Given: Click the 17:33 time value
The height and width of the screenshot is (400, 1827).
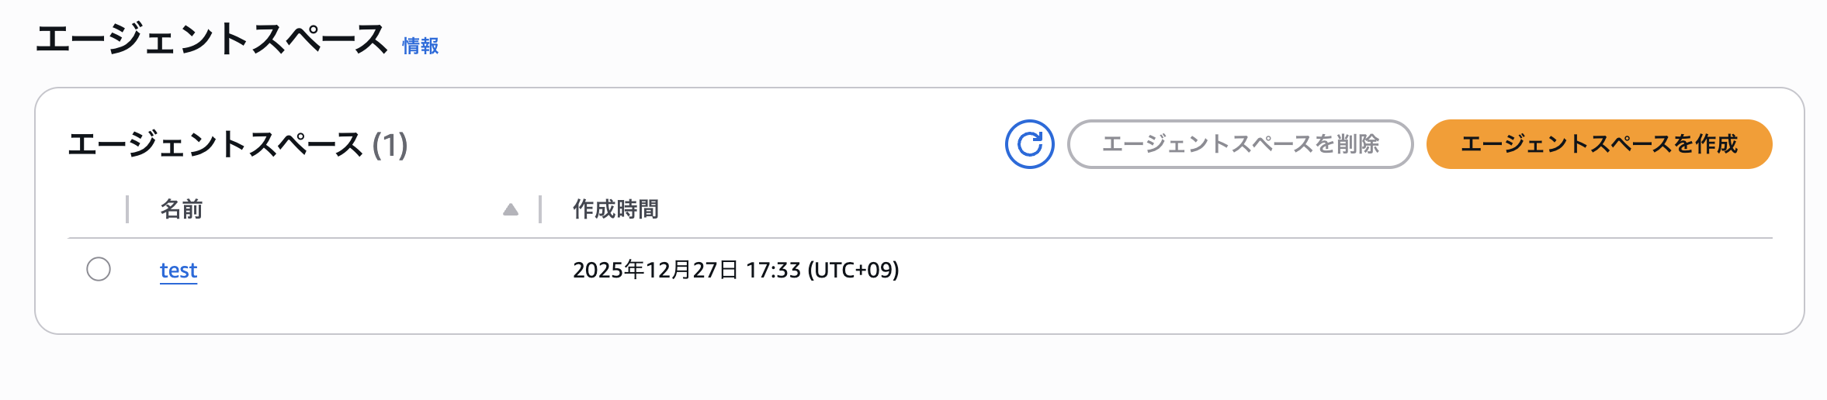Looking at the screenshot, I should coord(773,270).
